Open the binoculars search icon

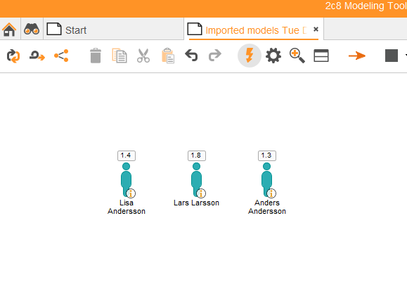point(32,29)
